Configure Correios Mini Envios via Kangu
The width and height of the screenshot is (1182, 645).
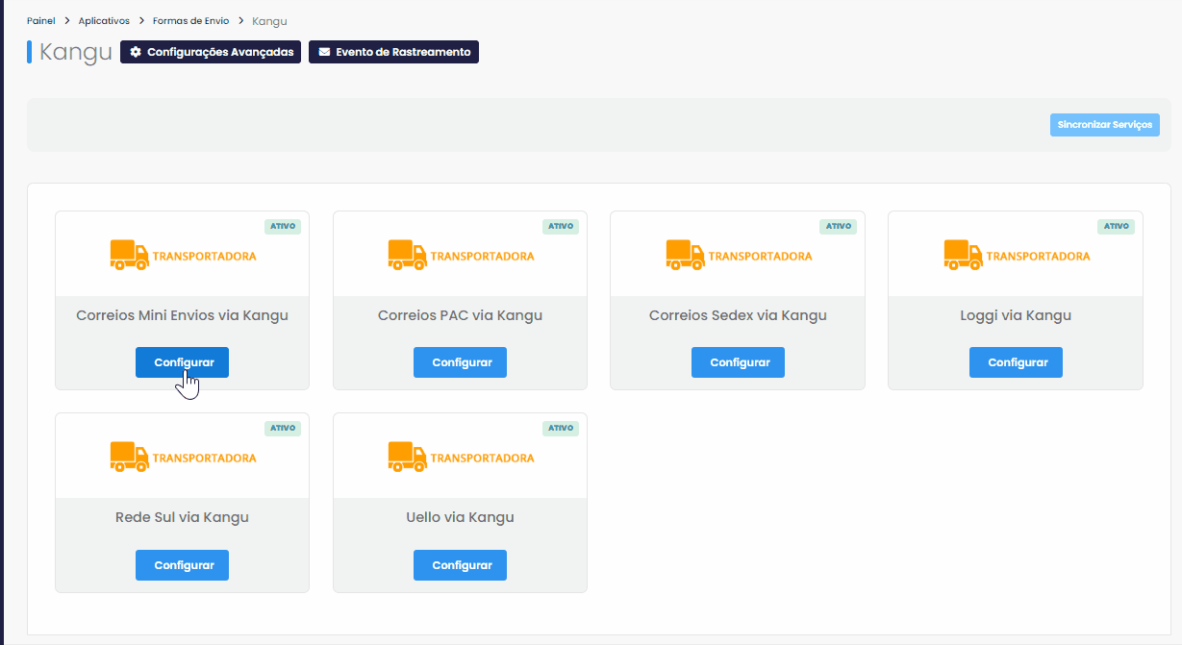(182, 362)
